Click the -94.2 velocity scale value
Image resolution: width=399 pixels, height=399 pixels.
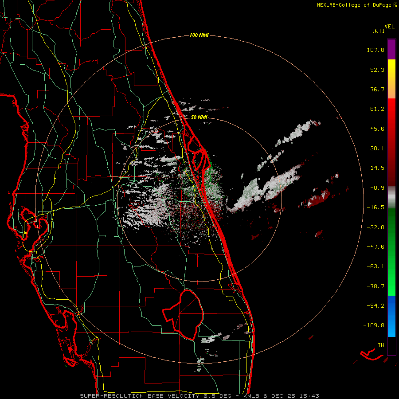(376, 306)
